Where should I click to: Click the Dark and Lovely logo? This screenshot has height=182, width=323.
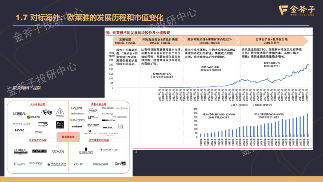click(60, 125)
